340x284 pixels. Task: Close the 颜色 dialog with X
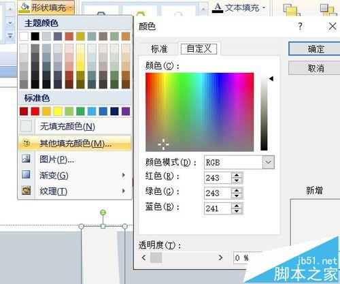pyautogui.click(x=333, y=27)
